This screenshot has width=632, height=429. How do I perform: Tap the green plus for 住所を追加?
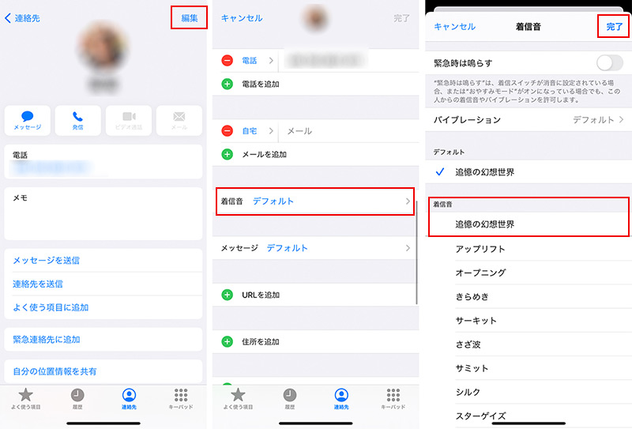[x=228, y=341]
